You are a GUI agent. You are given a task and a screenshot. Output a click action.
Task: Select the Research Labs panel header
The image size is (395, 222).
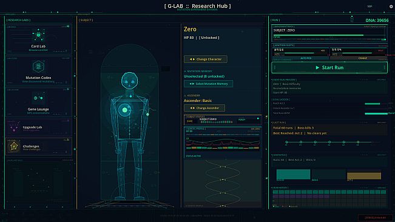(x=19, y=20)
